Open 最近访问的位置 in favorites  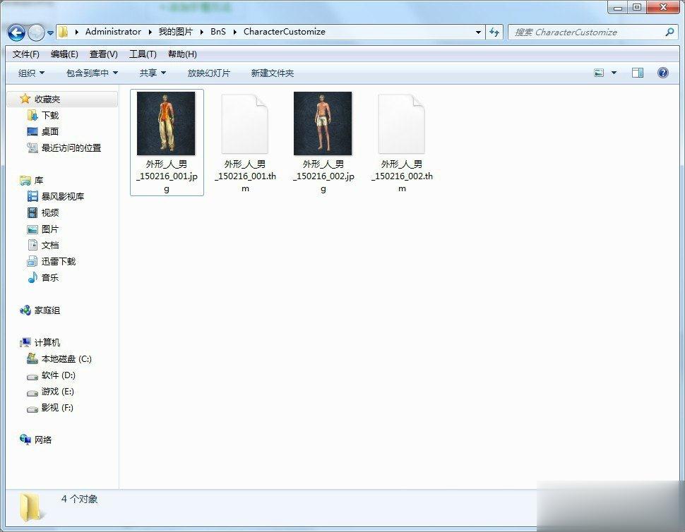tap(71, 148)
